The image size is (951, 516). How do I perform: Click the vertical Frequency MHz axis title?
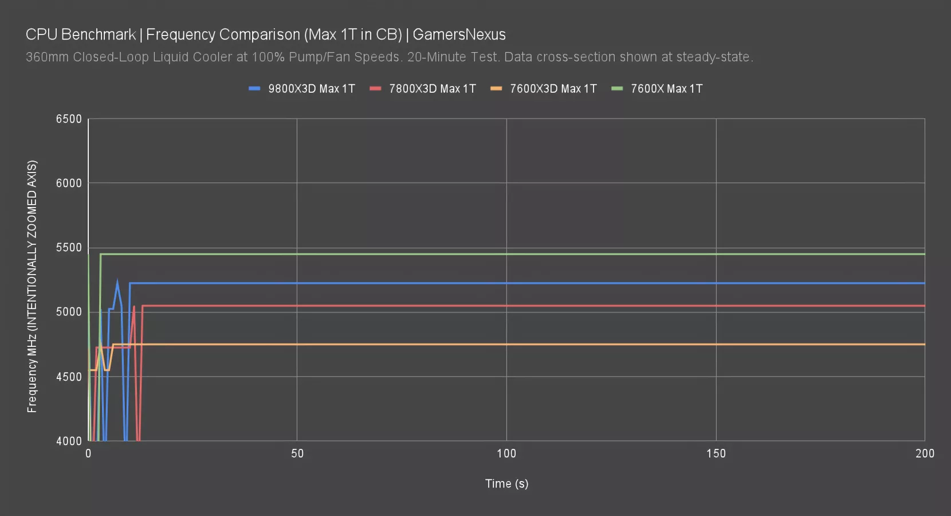pyautogui.click(x=32, y=286)
